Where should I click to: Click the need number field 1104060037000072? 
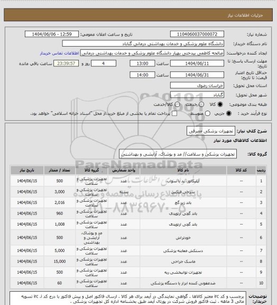197,34
